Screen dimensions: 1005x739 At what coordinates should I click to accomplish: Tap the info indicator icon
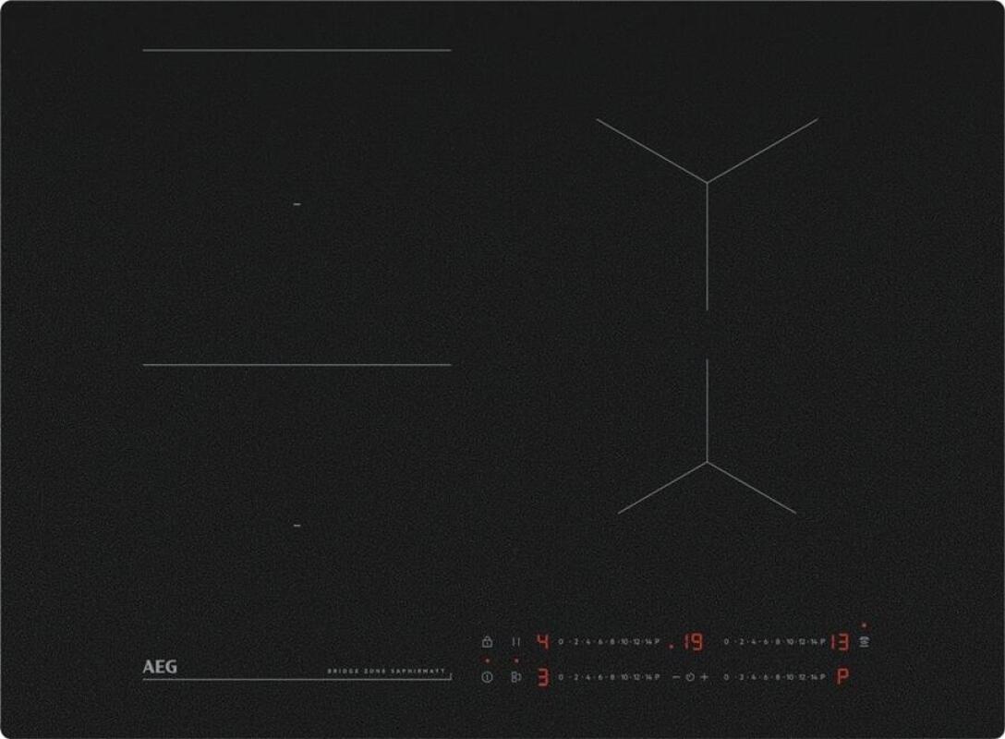(x=487, y=677)
